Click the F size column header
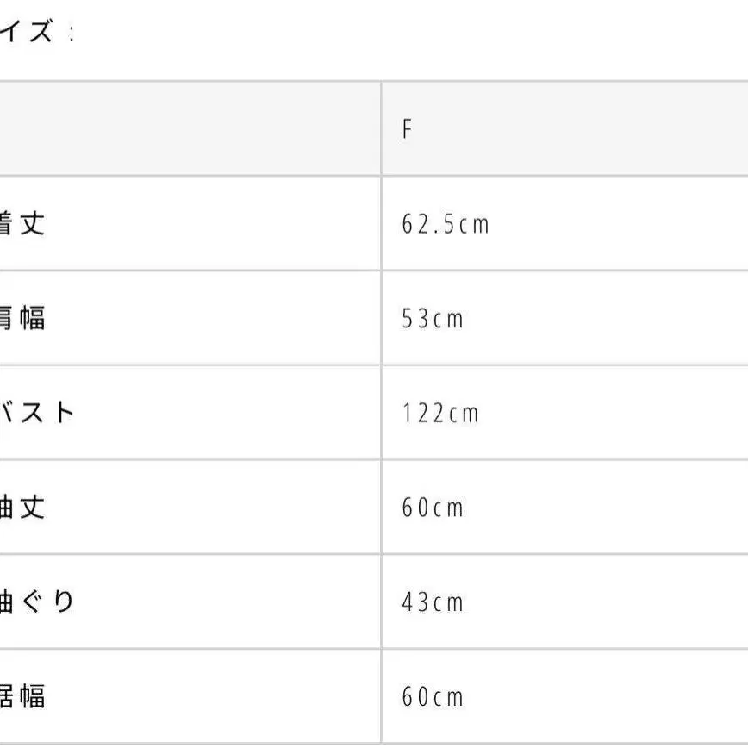 tap(408, 129)
